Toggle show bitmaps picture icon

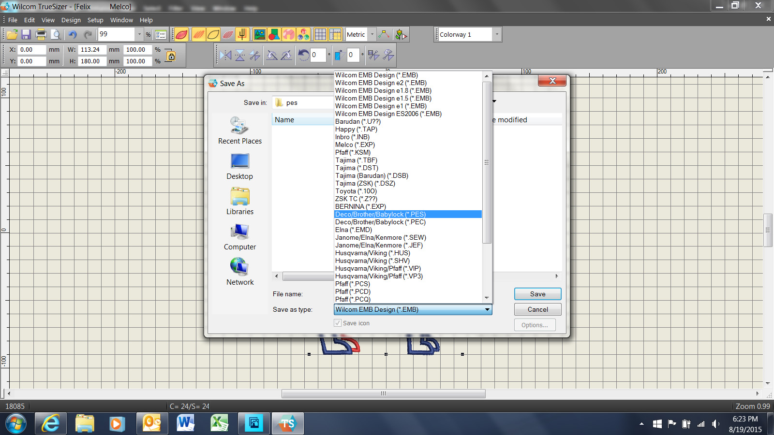(x=260, y=34)
